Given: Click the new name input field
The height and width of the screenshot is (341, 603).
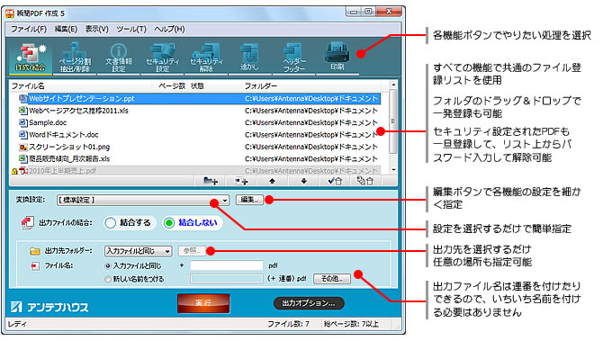Looking at the screenshot, I should tap(227, 279).
